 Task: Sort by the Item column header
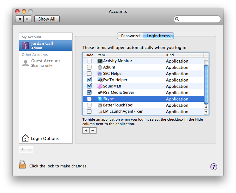tap(130, 55)
